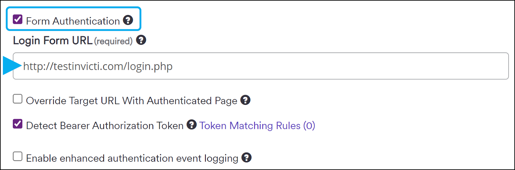Open help for enhanced authentication event logging
515x170 pixels.
(x=247, y=157)
